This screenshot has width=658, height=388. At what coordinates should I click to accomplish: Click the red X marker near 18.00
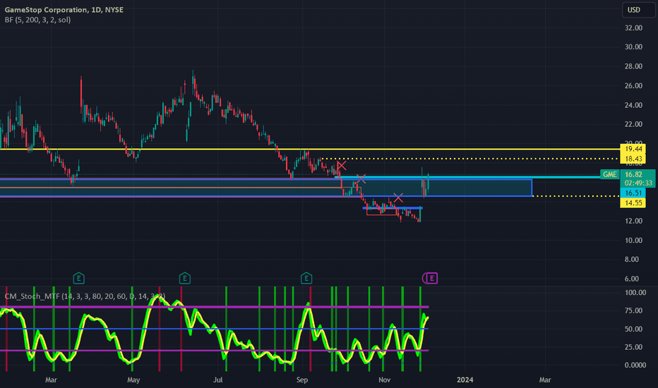[342, 165]
